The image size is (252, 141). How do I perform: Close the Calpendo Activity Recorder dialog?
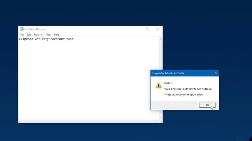(x=215, y=73)
